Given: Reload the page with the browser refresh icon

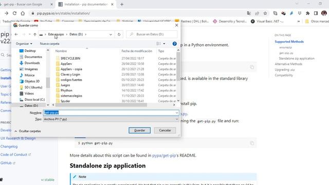Looking at the screenshot, I should coord(14,13).
